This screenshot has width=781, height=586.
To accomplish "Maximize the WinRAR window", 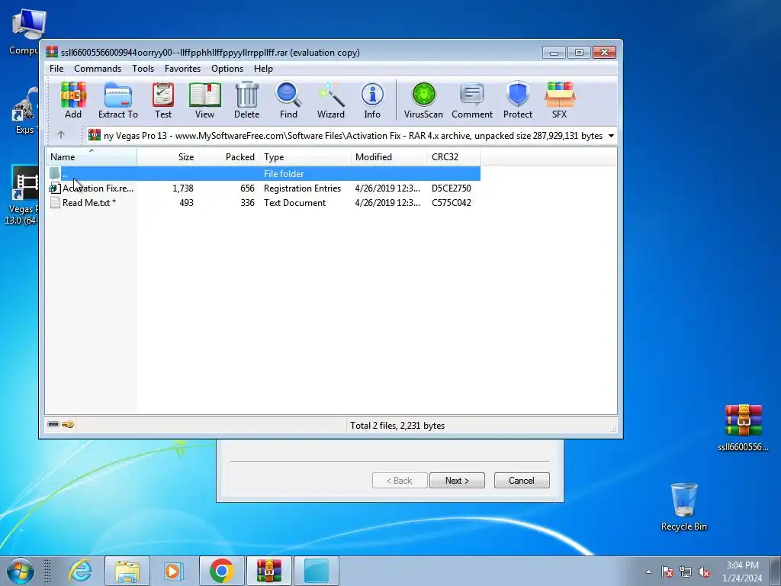I will [x=579, y=53].
